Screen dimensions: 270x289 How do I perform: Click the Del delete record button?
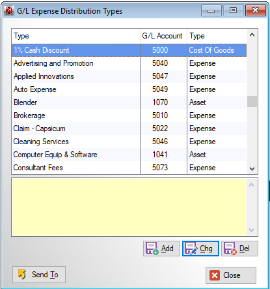click(239, 249)
